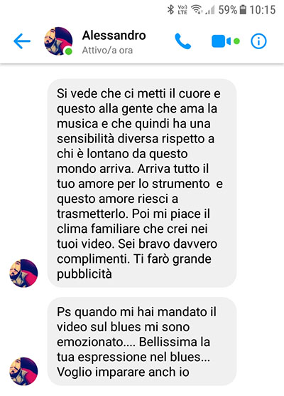Tap the battery indicator icon
284x396 pixels.
pyautogui.click(x=243, y=9)
